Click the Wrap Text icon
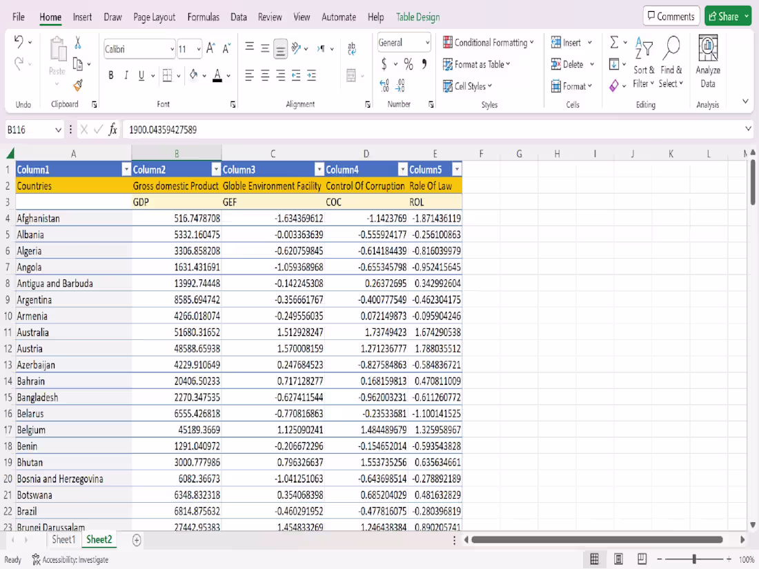The image size is (759, 569). 351,48
